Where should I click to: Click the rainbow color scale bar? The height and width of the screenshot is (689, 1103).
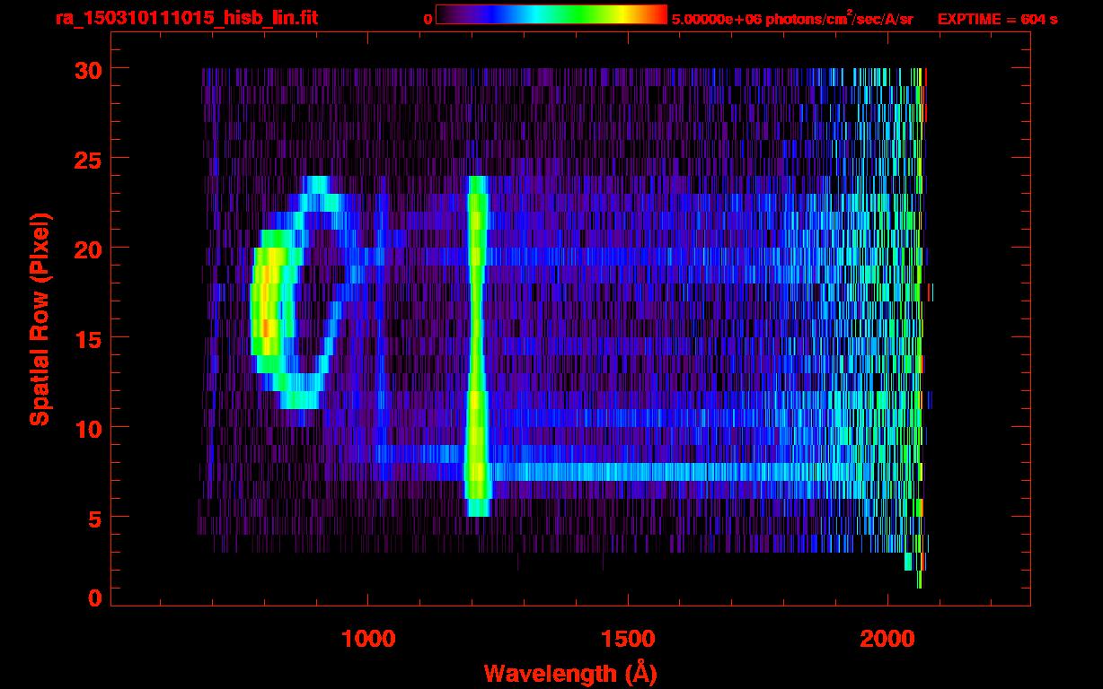tap(551, 14)
